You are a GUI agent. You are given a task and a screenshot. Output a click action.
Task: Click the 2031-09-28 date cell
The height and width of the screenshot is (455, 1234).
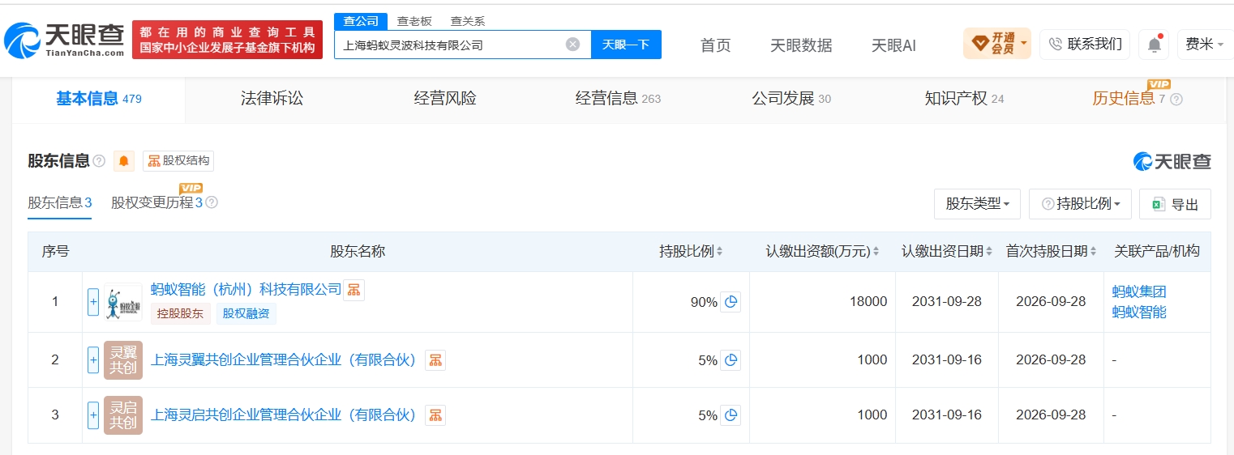[x=947, y=302]
